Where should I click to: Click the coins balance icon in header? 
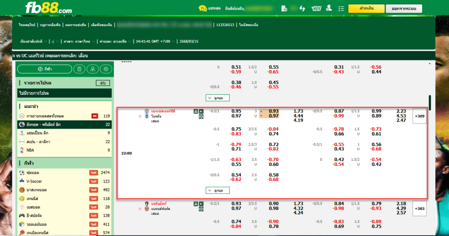click(x=284, y=9)
